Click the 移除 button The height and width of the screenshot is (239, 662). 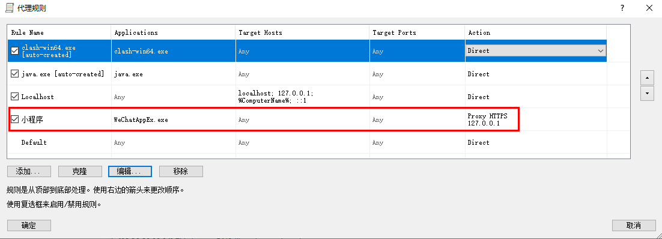pos(181,171)
